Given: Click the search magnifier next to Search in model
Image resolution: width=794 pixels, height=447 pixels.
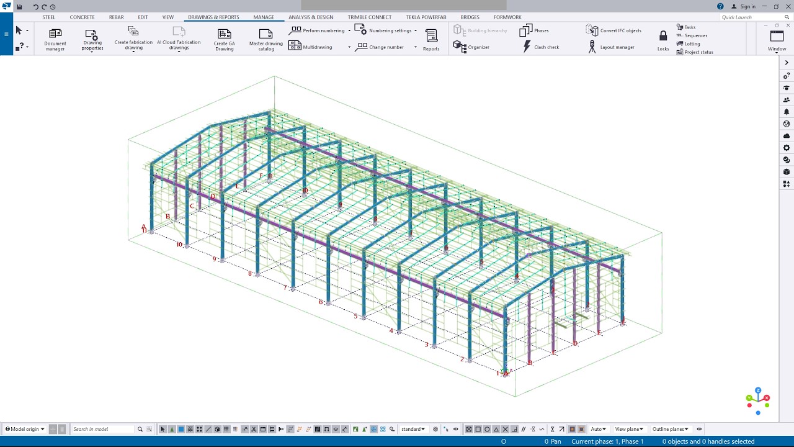Looking at the screenshot, I should (140, 429).
